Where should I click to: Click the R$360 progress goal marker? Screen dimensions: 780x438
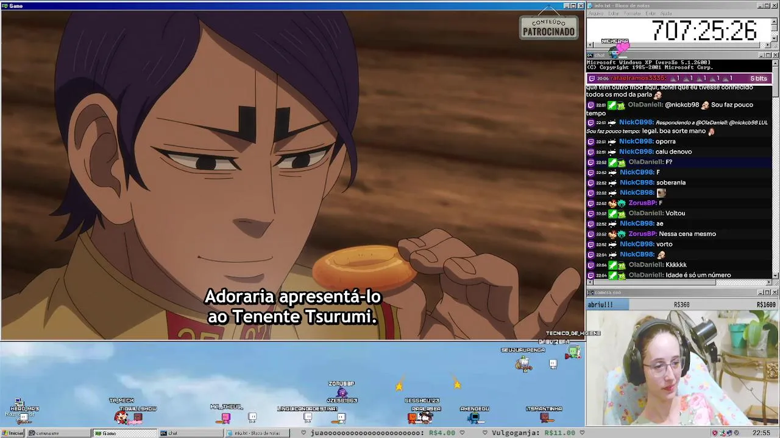click(x=681, y=305)
